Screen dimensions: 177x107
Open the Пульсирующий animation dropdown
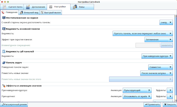[x=137, y=90]
